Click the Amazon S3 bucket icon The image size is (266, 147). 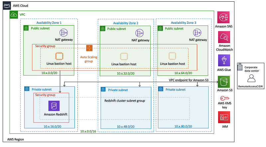click(224, 82)
